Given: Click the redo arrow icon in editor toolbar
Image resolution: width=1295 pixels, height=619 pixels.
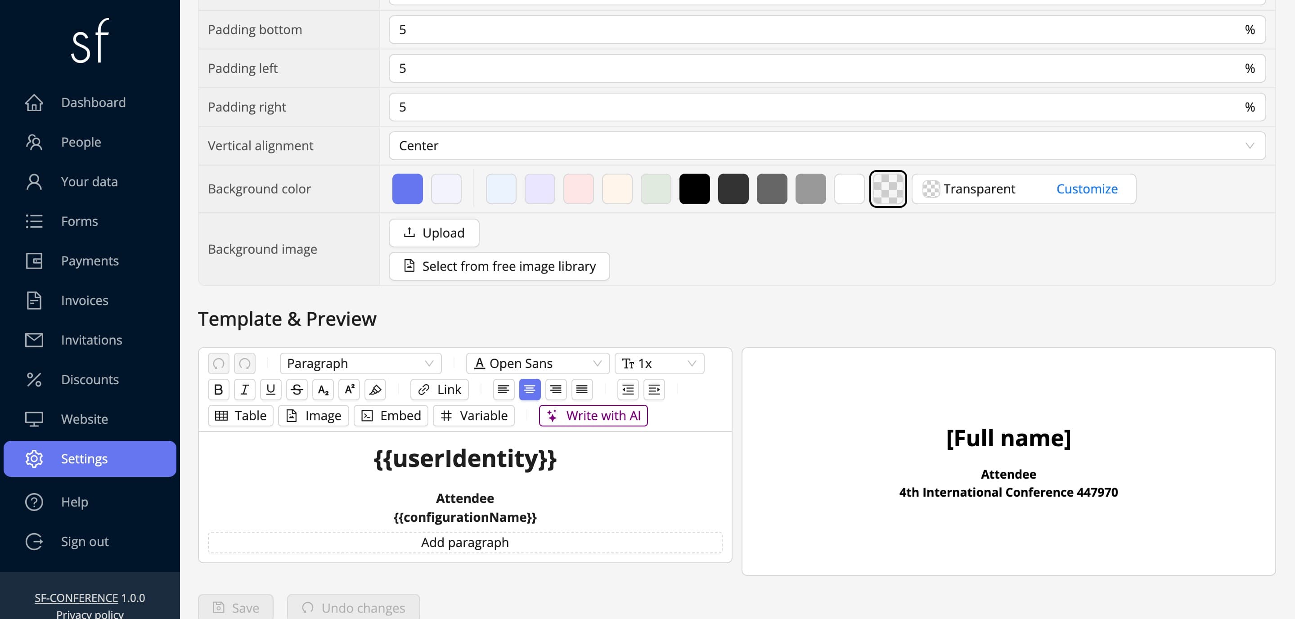Looking at the screenshot, I should click(x=245, y=363).
